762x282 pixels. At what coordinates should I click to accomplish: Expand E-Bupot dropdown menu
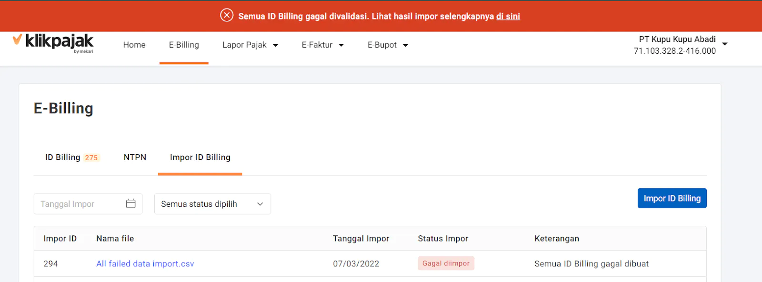tap(388, 45)
